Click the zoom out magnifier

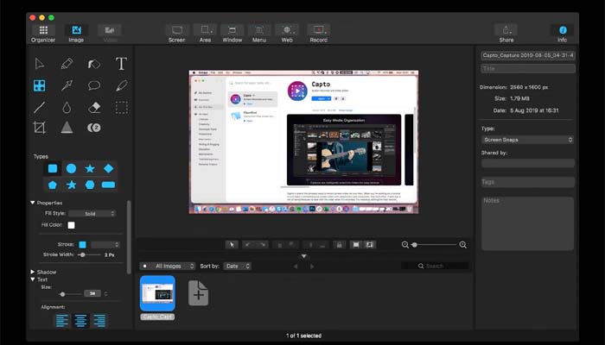coord(404,245)
